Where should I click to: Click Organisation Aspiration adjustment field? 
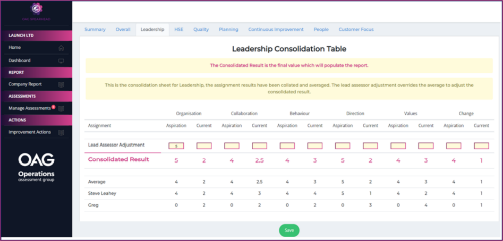click(x=176, y=145)
